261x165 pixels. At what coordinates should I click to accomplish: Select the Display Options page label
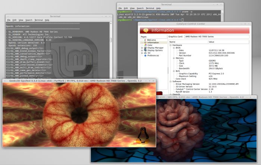(x=155, y=50)
